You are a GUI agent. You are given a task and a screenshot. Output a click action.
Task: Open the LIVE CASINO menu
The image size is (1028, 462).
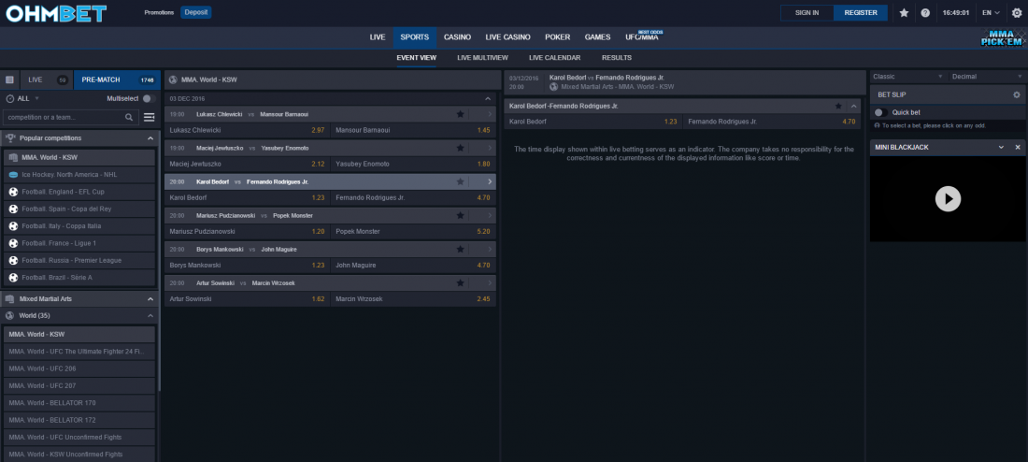pyautogui.click(x=508, y=37)
